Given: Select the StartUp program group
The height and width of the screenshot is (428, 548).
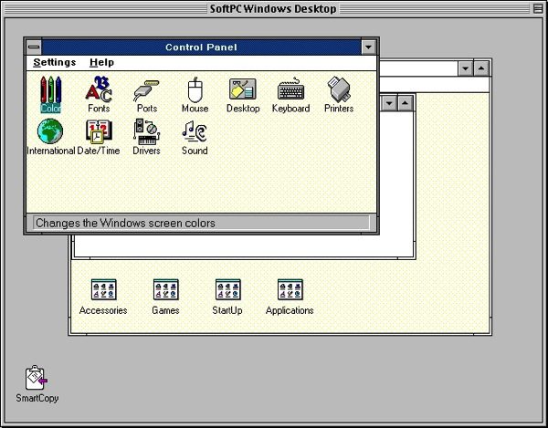Looking at the screenshot, I should [227, 290].
